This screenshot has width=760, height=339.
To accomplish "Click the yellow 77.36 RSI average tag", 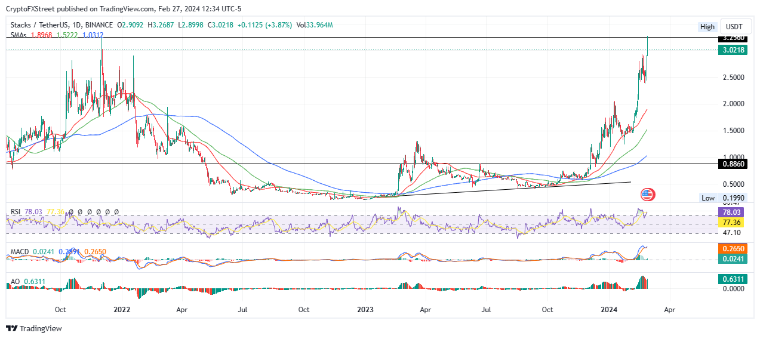I will pyautogui.click(x=731, y=222).
